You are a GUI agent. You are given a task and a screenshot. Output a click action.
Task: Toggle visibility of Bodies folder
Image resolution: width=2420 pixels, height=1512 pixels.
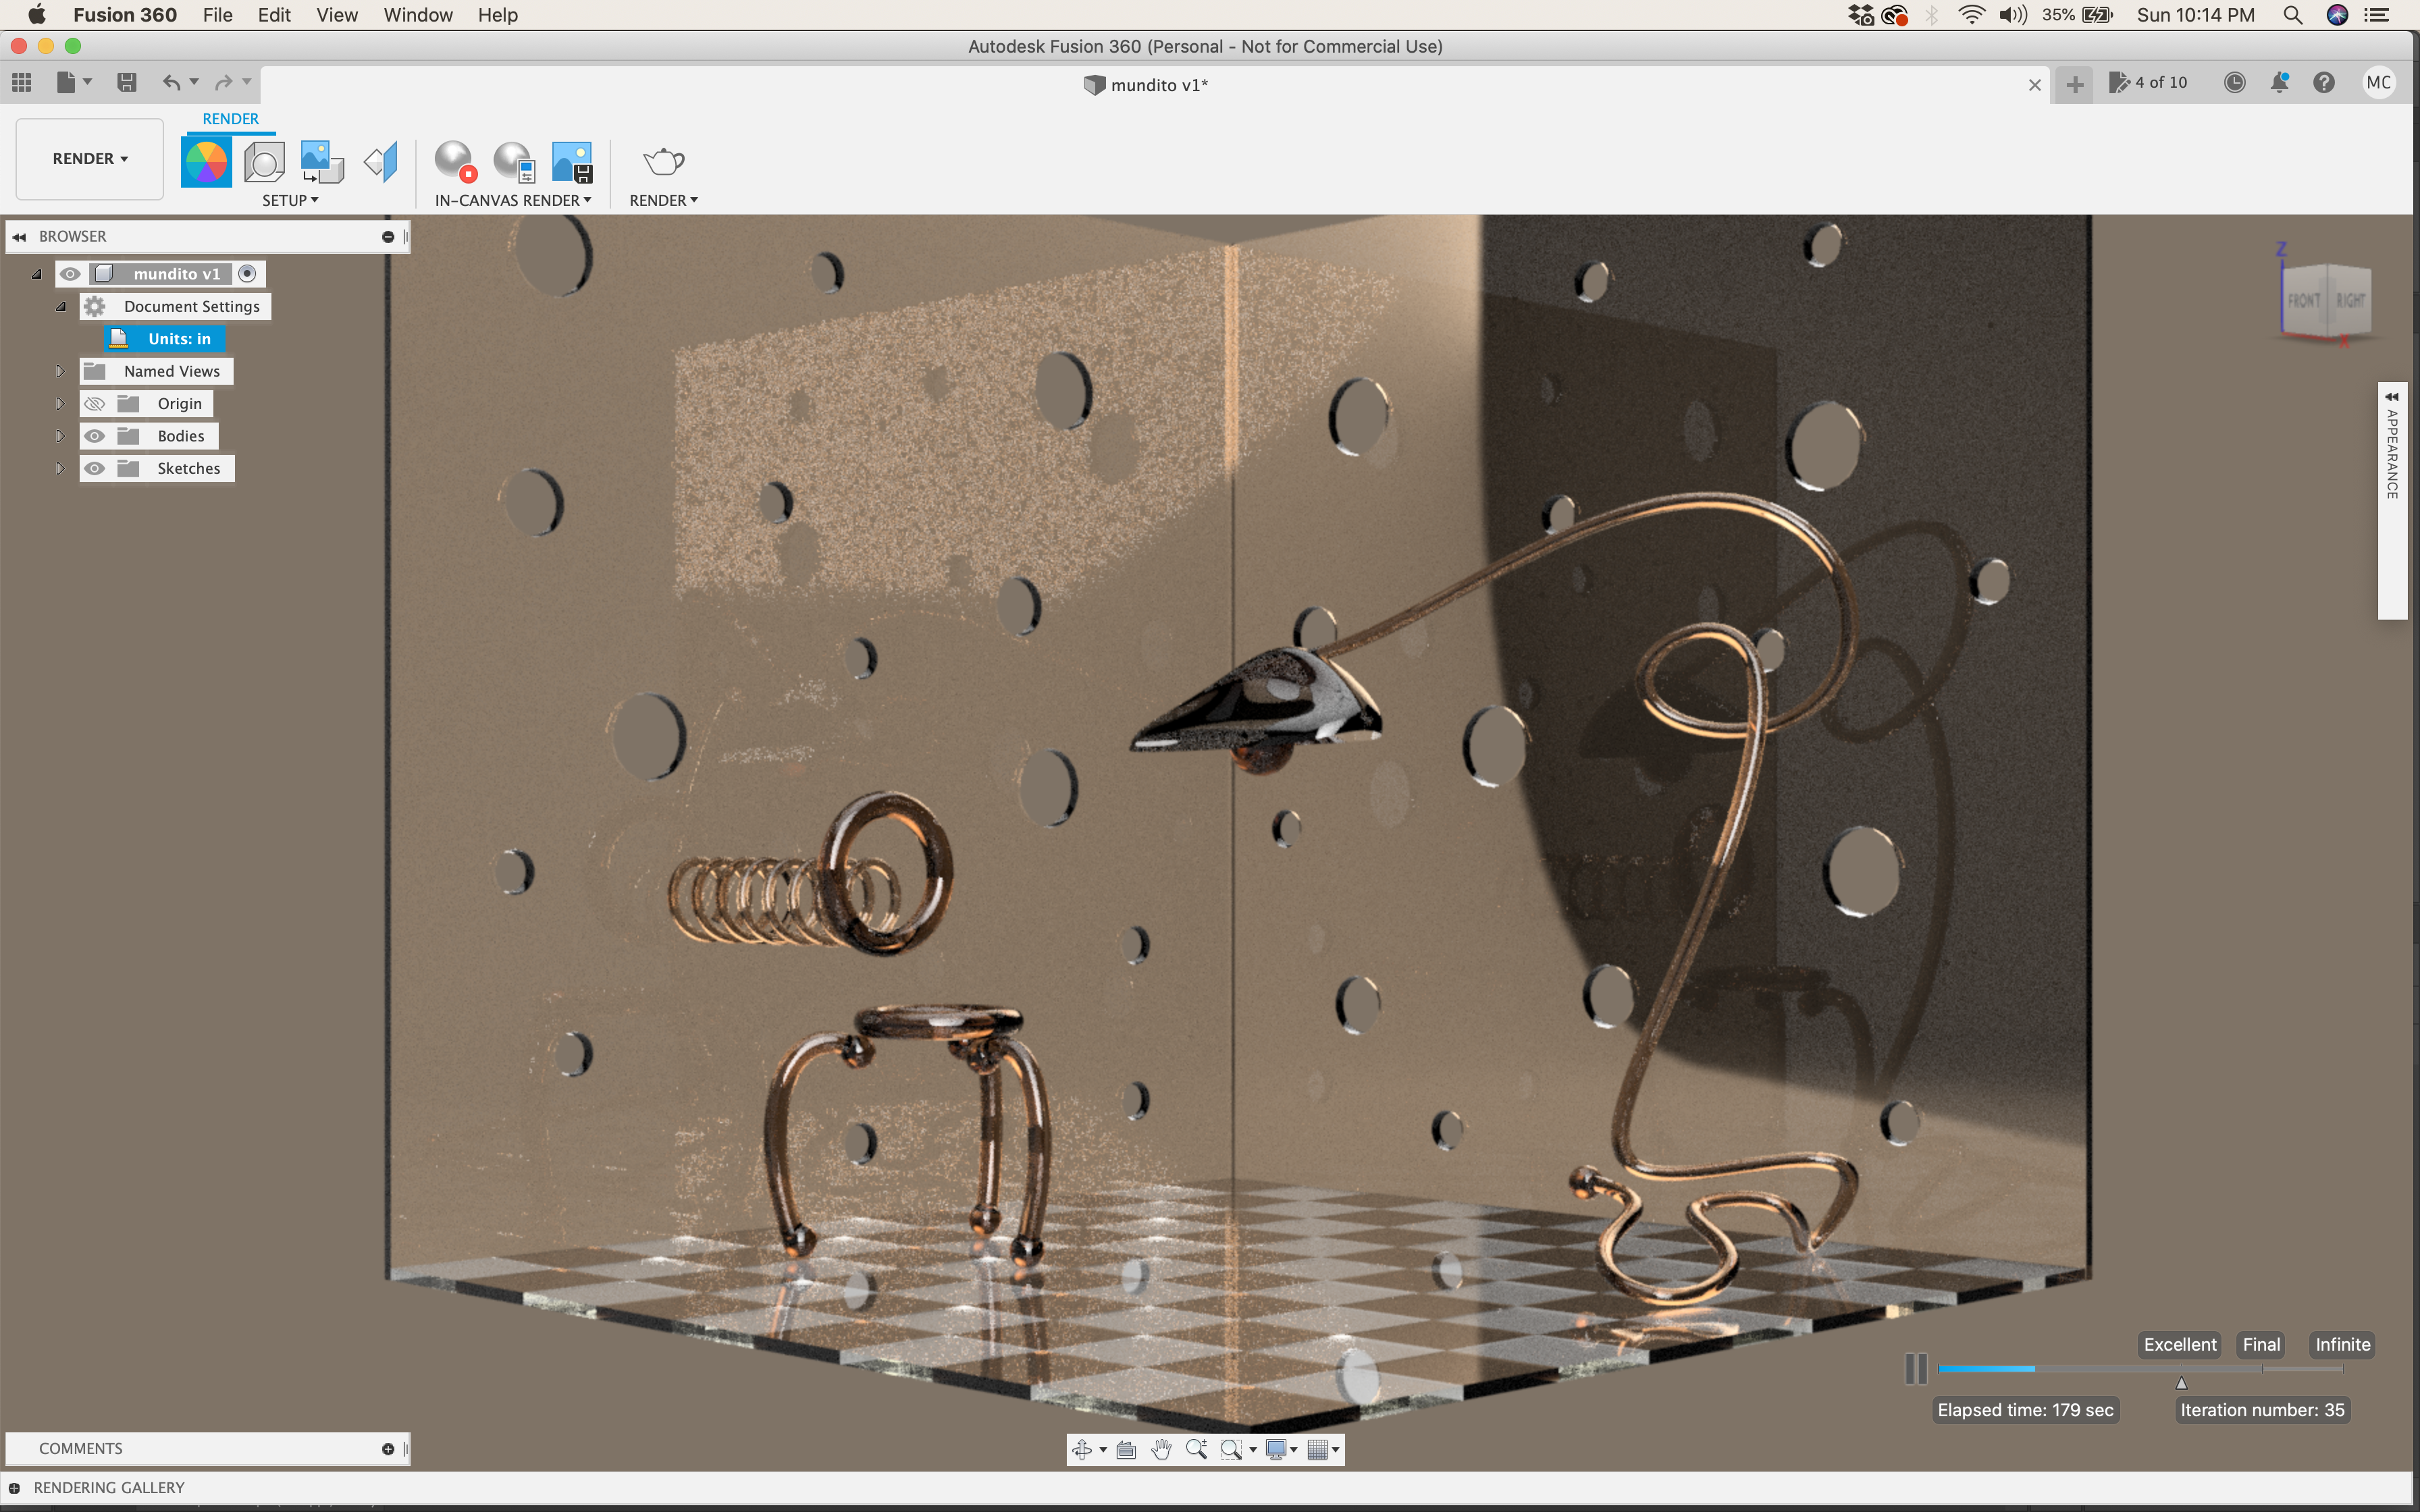95,436
